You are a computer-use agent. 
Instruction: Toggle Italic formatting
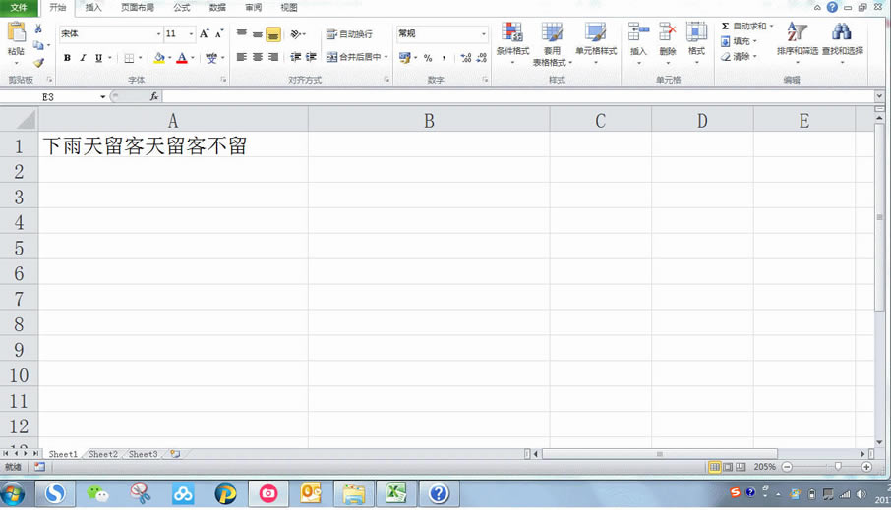[x=83, y=58]
